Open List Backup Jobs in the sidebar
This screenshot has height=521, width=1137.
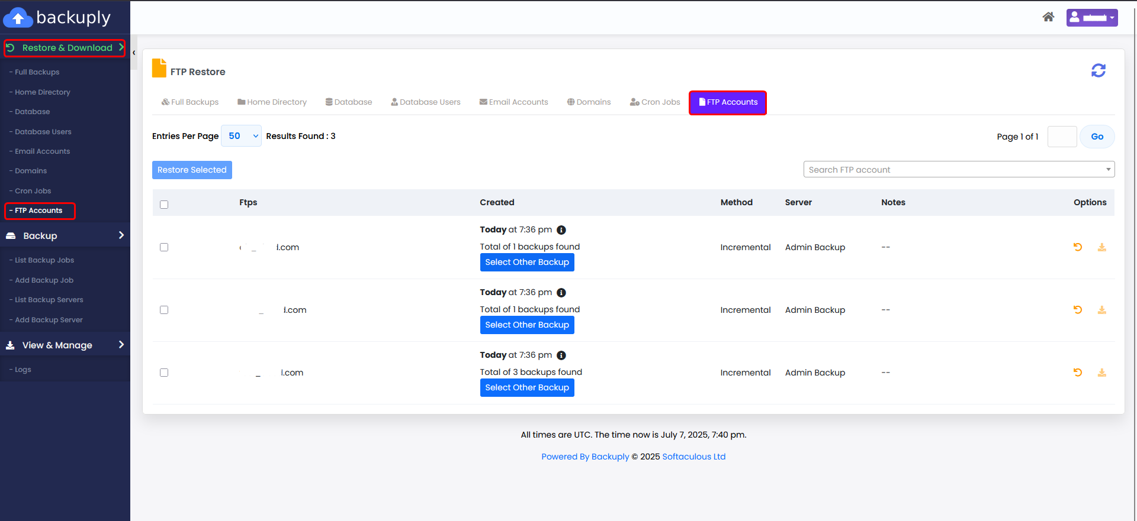(44, 260)
